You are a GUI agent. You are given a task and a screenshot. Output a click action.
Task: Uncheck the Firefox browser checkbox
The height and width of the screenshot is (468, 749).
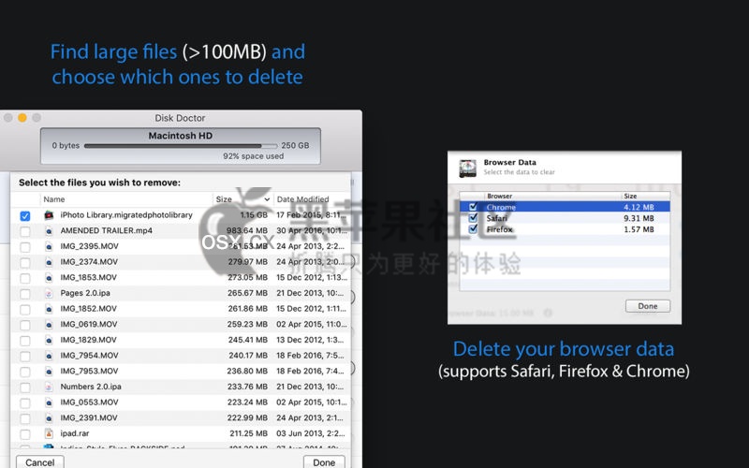[x=473, y=228]
